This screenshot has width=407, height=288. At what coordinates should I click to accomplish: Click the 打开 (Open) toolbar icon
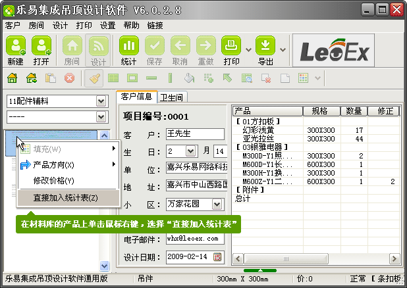[x=41, y=50]
